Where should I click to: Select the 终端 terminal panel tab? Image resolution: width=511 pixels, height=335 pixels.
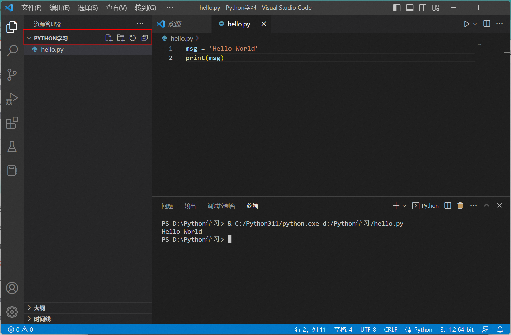click(253, 206)
